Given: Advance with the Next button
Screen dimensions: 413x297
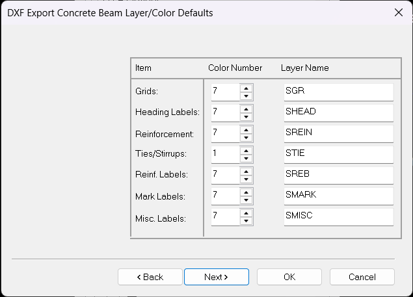Looking at the screenshot, I should (217, 277).
